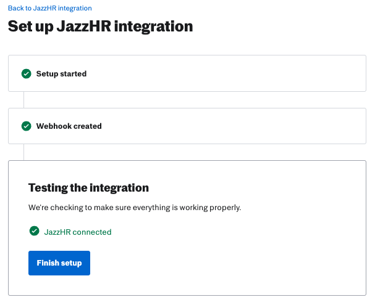Click connector line below Webhook created card
The width and height of the screenshot is (375, 305).
[23, 152]
